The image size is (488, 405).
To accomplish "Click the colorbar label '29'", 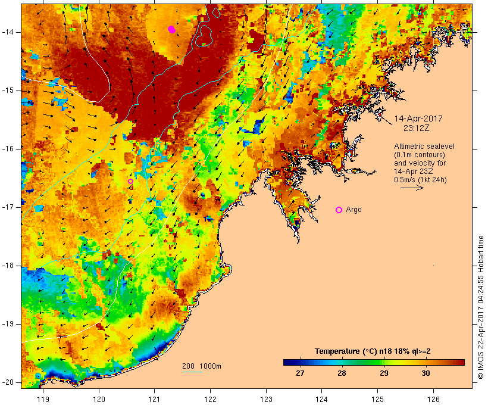I will 384,373.
